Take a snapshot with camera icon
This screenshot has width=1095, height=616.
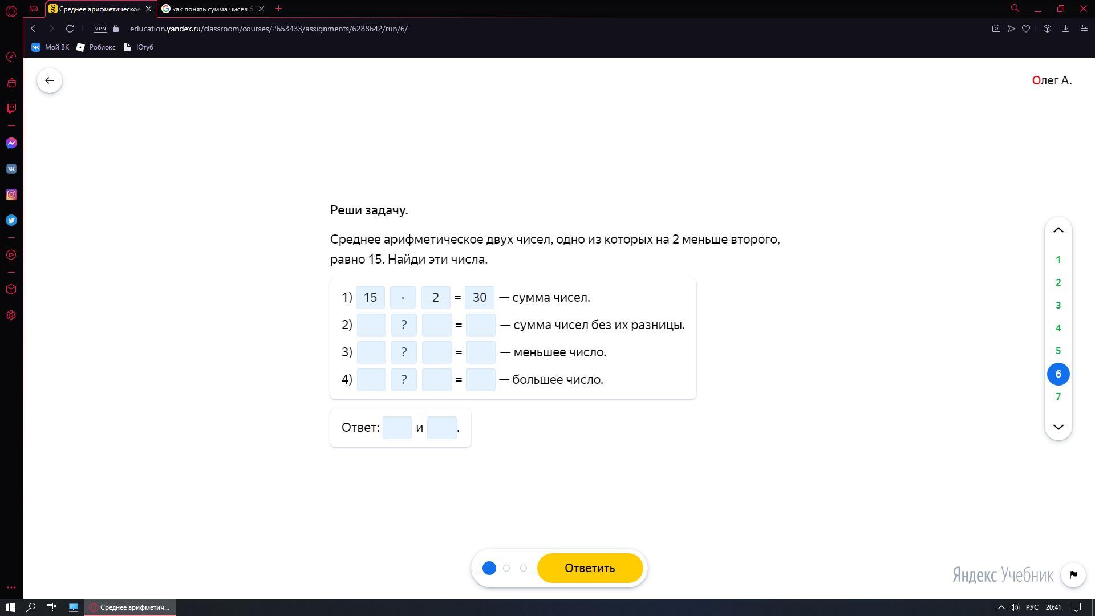click(996, 29)
